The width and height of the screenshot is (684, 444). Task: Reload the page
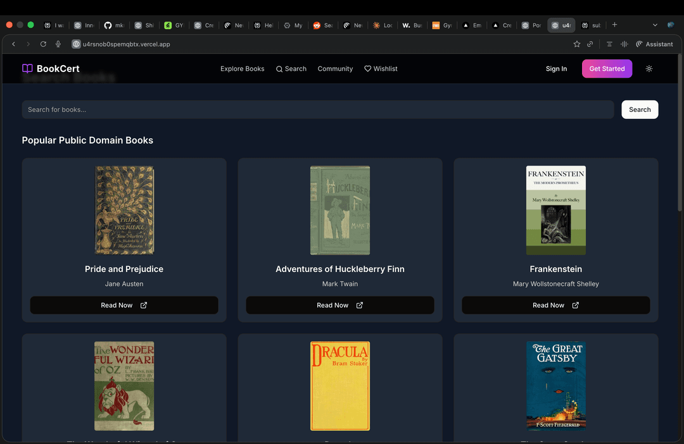point(43,44)
